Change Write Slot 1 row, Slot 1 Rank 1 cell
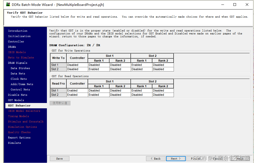 tap(99, 65)
